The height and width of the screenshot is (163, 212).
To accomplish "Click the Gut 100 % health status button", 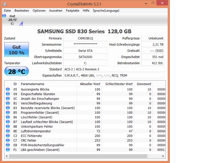I will [x=17, y=50].
